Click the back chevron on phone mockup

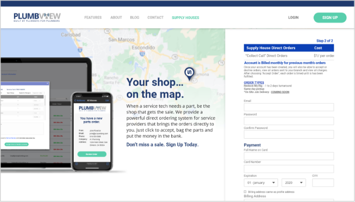coord(75,100)
